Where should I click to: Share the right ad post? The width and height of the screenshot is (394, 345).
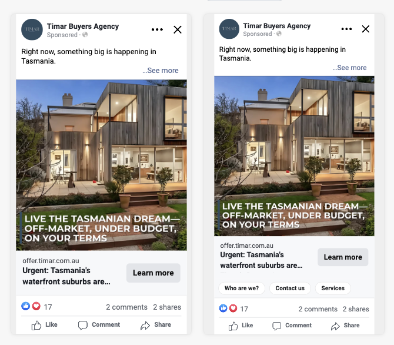pos(345,326)
